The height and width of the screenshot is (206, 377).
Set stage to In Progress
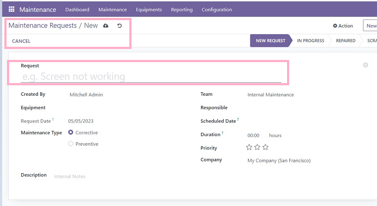(x=311, y=41)
